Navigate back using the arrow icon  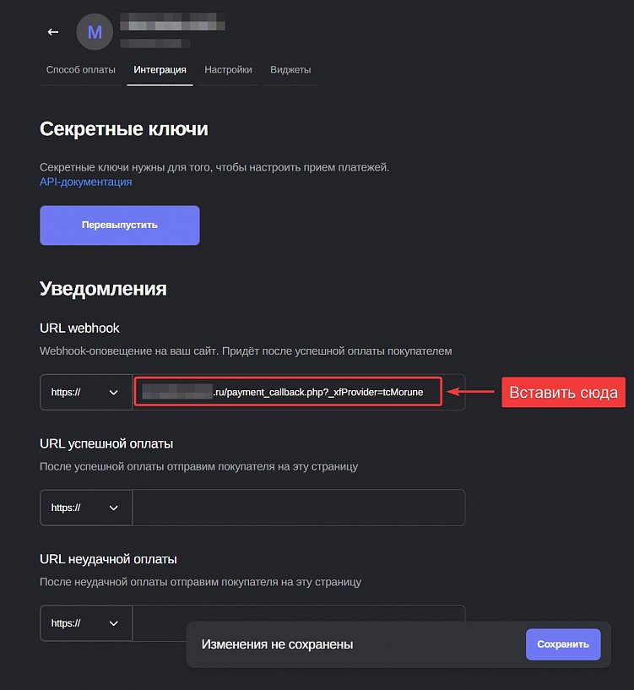[x=52, y=31]
